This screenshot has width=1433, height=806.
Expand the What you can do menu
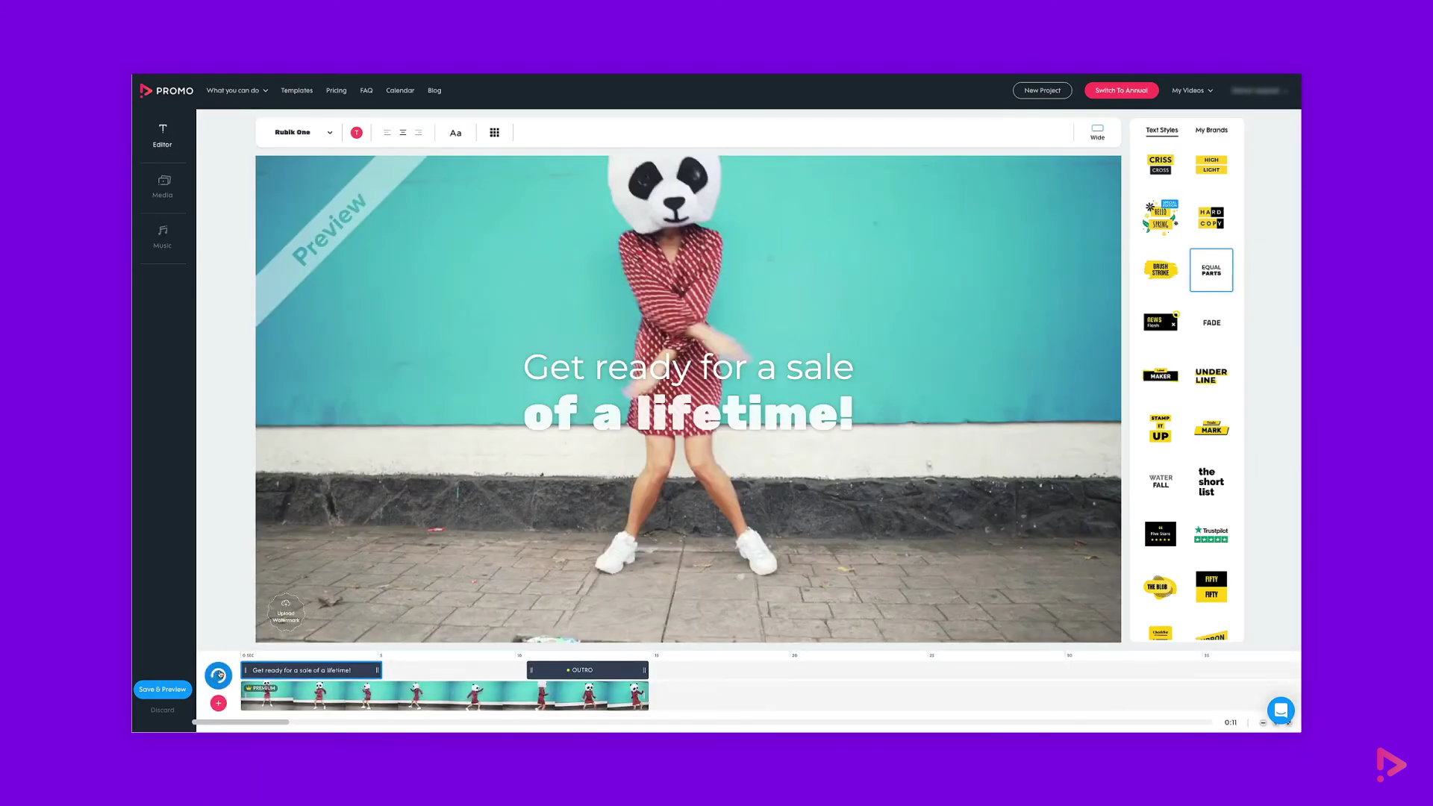236,90
